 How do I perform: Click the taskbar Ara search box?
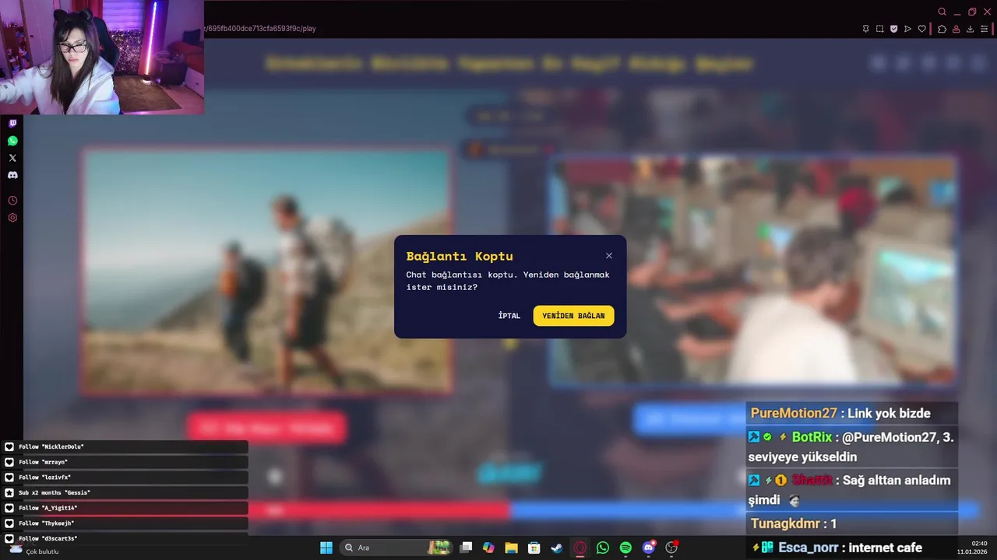pyautogui.click(x=396, y=548)
